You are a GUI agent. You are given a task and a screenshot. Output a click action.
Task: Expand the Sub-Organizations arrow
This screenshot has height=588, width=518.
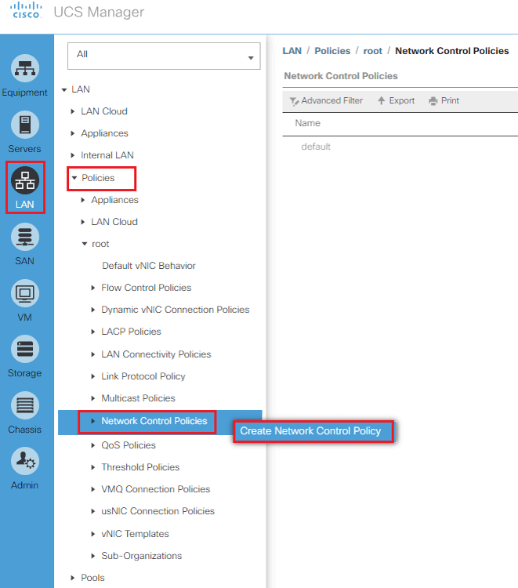pos(93,556)
